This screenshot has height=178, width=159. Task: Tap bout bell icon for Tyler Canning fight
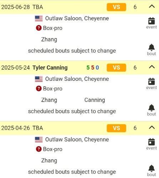pyautogui.click(x=152, y=110)
